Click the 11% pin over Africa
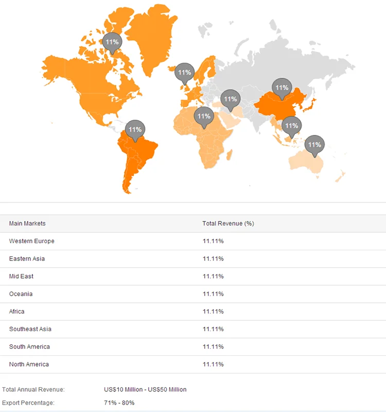Image resolution: width=386 pixels, height=412 pixels. click(204, 116)
